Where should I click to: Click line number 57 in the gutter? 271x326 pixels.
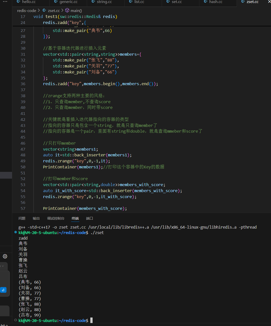[x=23, y=208]
